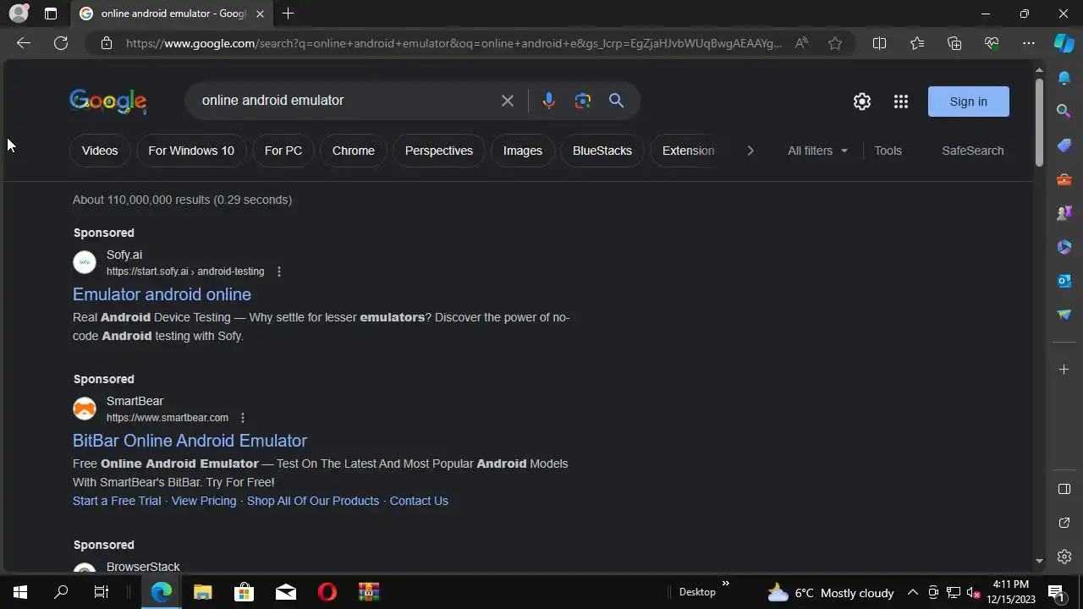Show hidden system tray icons

[x=913, y=592]
